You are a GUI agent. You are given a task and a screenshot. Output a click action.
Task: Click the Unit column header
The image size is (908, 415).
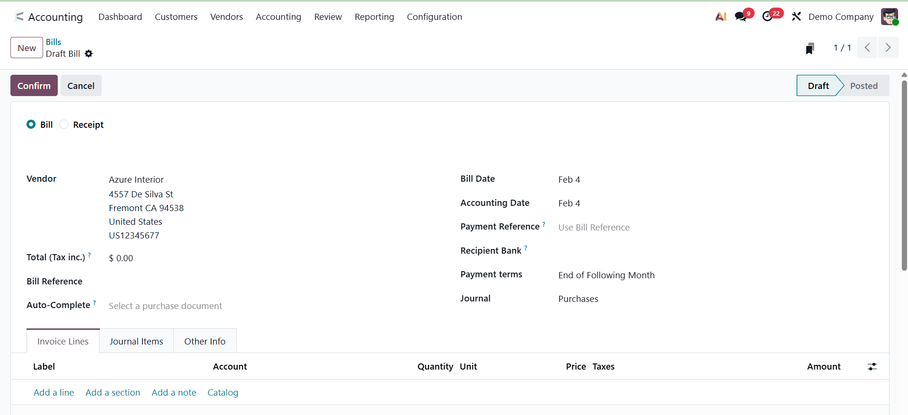pos(468,367)
